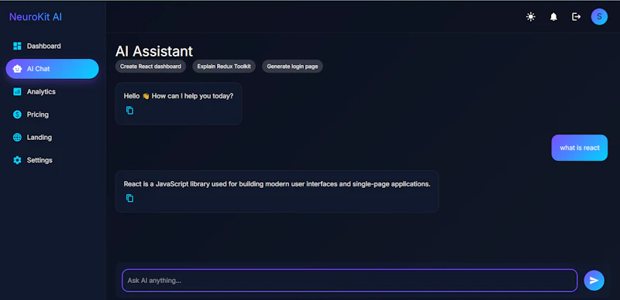Click the React is a JavaScript library text
Screen dimensions: 620x300
pyautogui.click(x=277, y=184)
